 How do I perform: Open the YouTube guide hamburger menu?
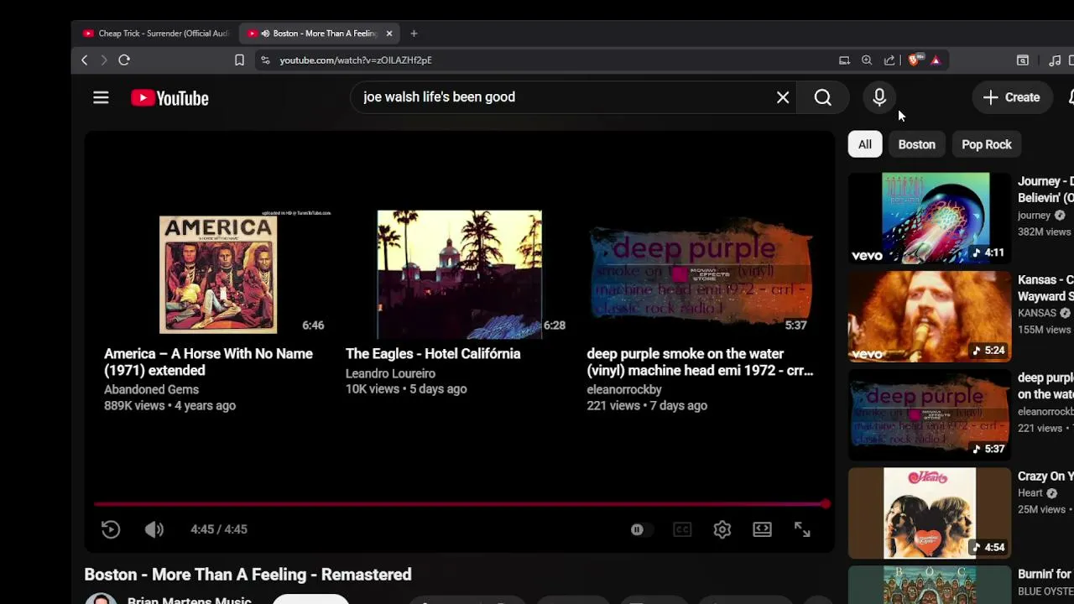pyautogui.click(x=101, y=97)
